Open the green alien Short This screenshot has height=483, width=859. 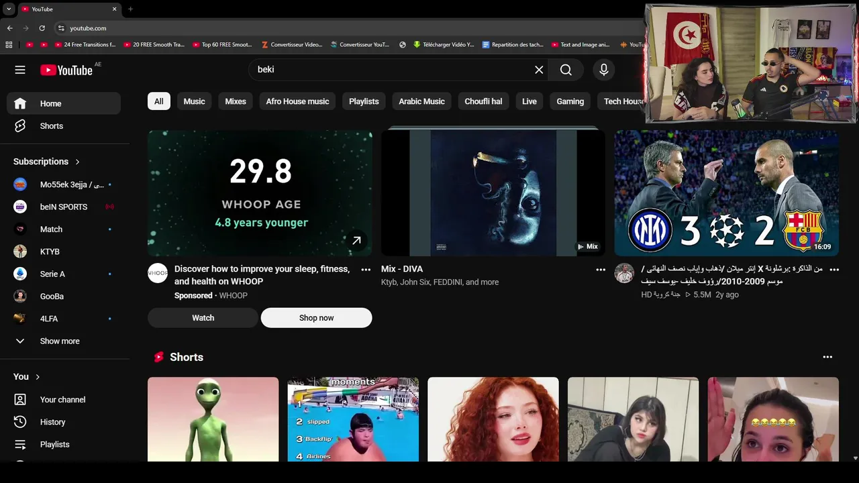point(213,419)
